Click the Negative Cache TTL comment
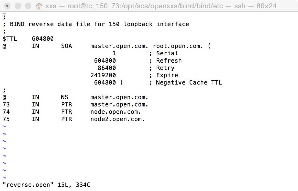This screenshot has height=191, width=298. (x=189, y=83)
